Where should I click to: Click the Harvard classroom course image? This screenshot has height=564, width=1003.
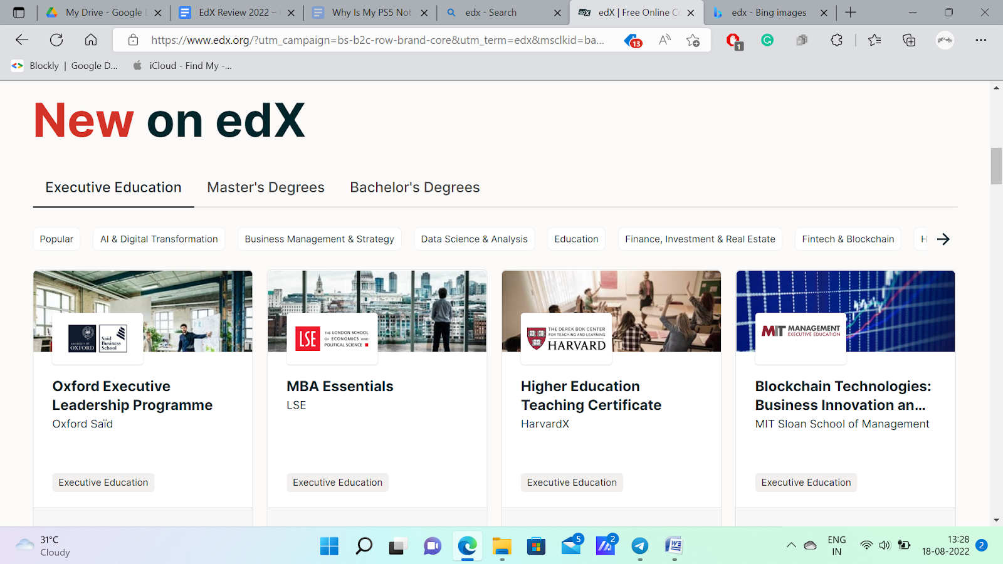[612, 311]
